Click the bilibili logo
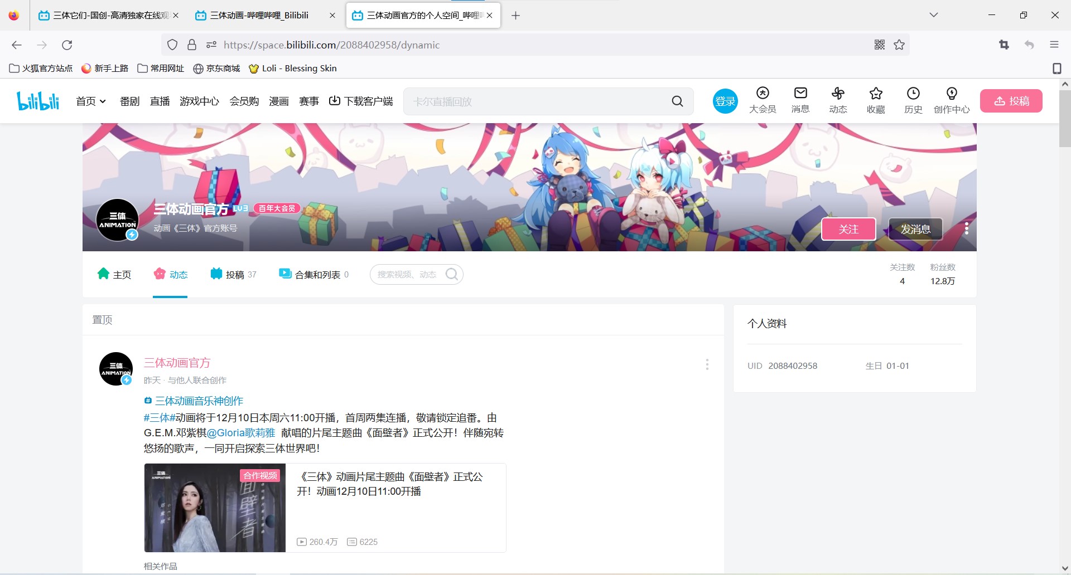The height and width of the screenshot is (575, 1071). (x=38, y=101)
